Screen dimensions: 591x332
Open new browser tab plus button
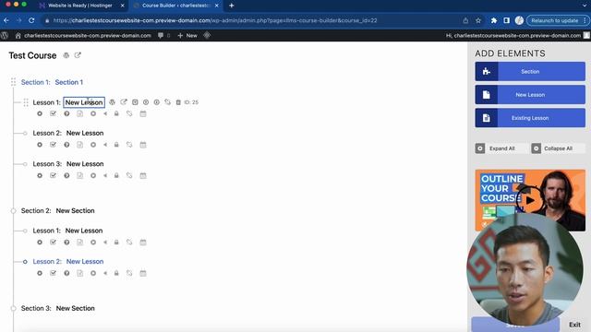coord(232,6)
